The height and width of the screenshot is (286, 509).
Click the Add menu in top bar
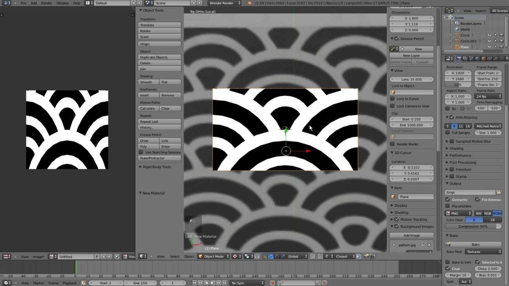click(34, 3)
